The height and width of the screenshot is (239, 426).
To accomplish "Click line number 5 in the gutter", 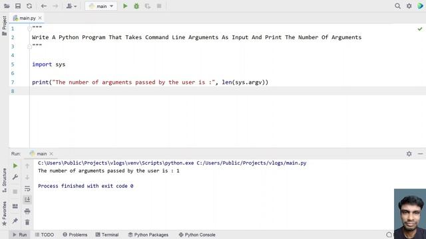I will coord(13,64).
